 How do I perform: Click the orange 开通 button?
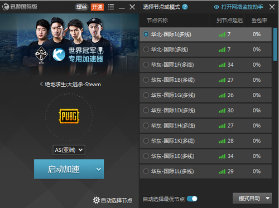point(97,7)
